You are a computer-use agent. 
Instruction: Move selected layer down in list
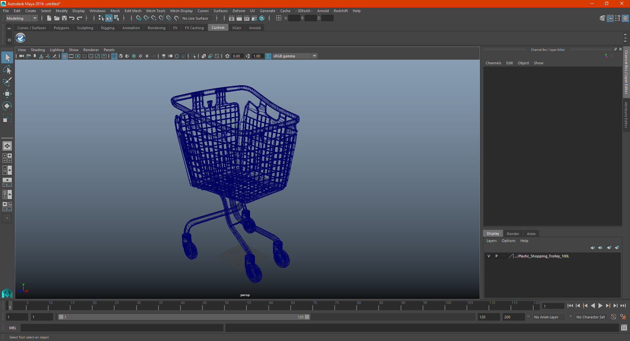[x=600, y=248]
